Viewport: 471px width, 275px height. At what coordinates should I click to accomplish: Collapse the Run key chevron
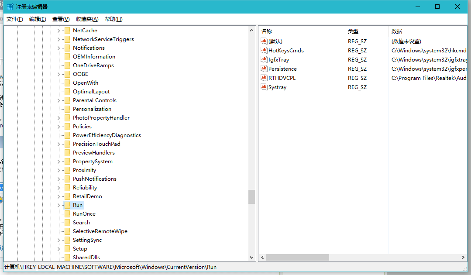click(59, 205)
